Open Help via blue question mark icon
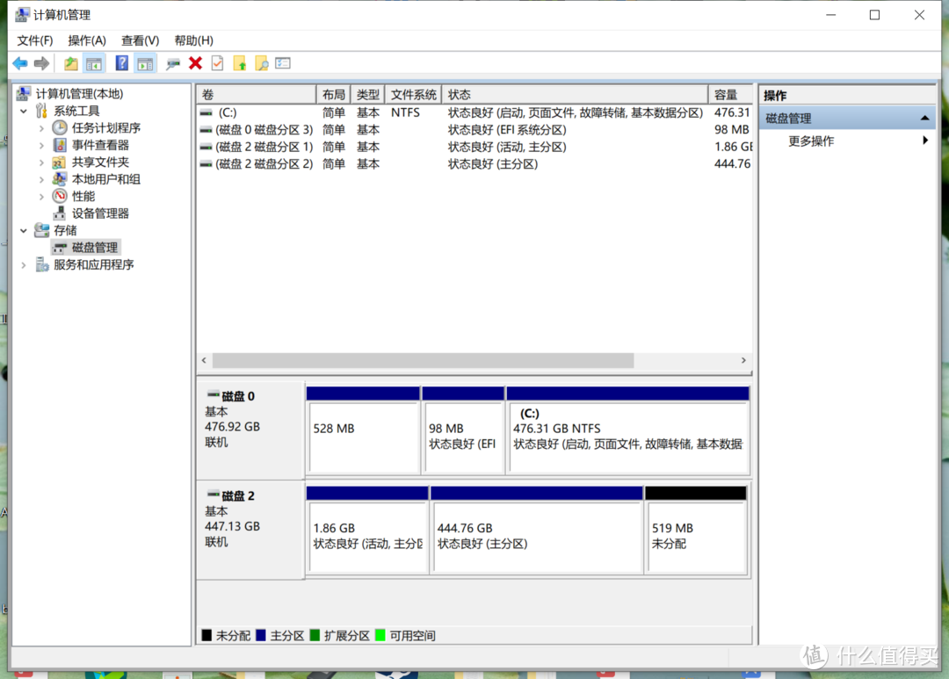 click(122, 63)
